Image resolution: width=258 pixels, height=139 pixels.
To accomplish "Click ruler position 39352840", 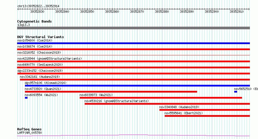I will [x=62, y=12].
